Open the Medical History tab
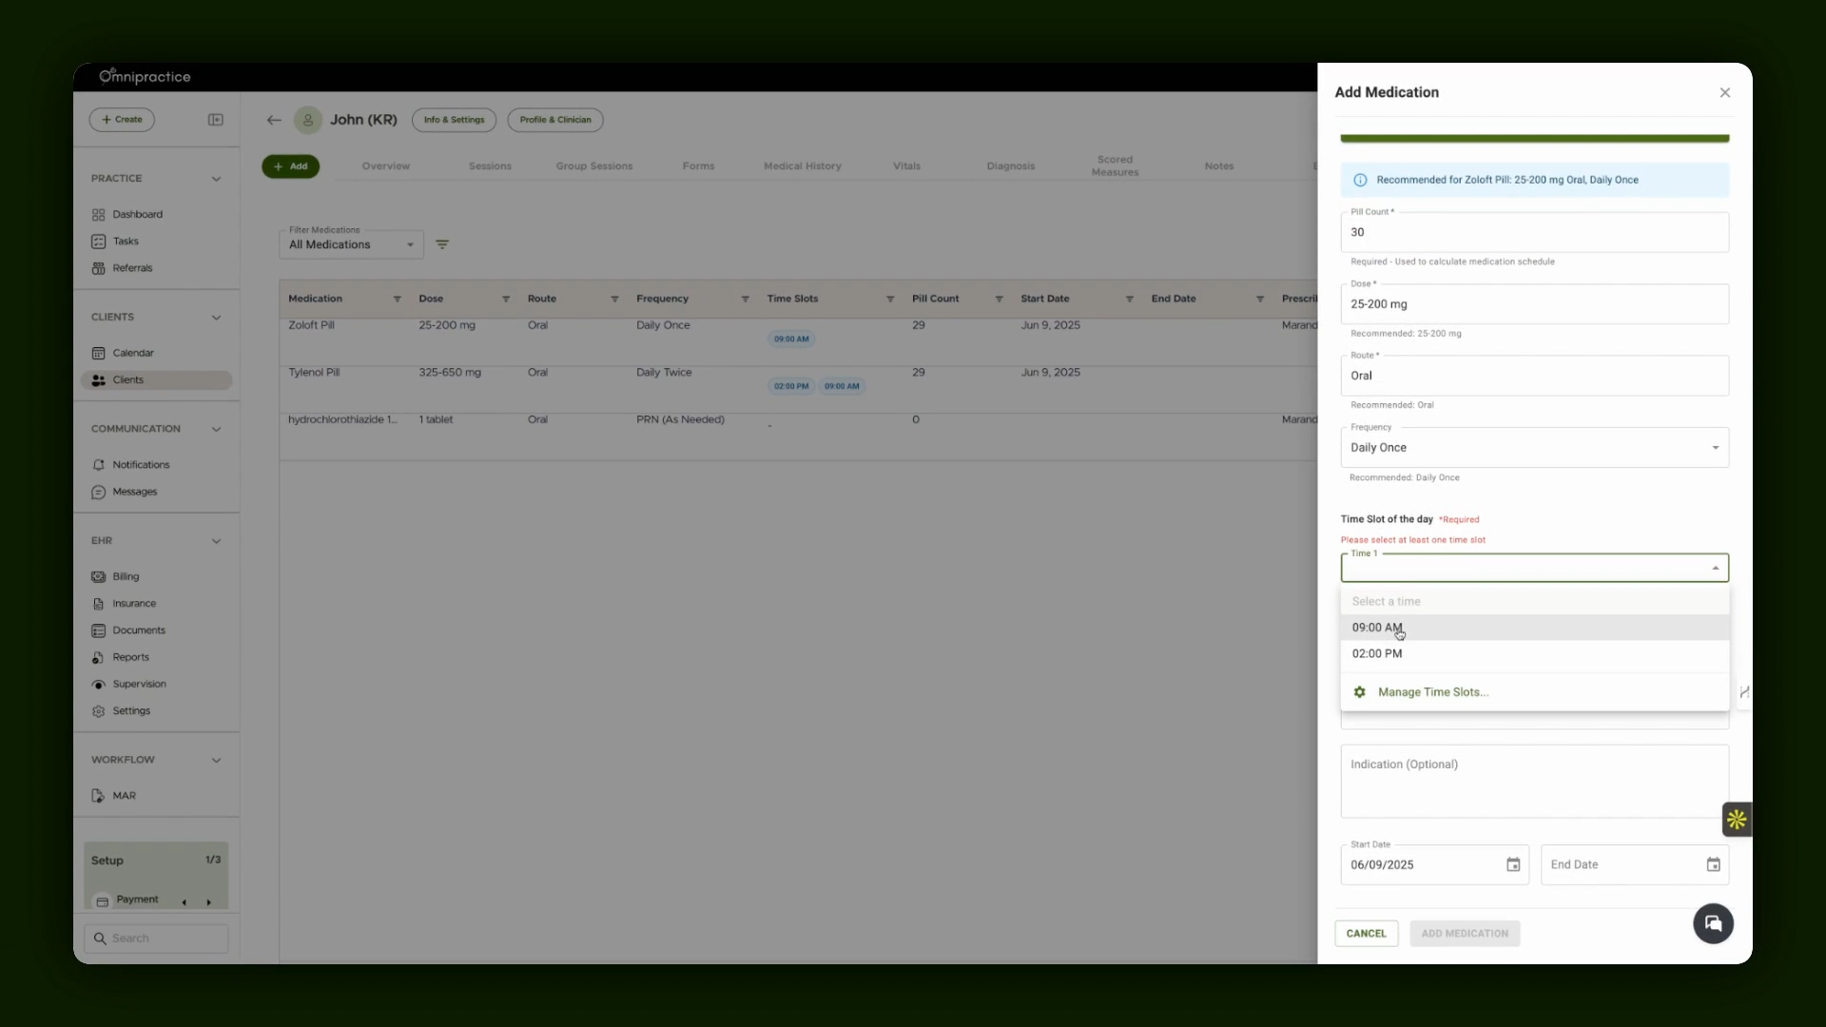This screenshot has width=1826, height=1027. (802, 165)
